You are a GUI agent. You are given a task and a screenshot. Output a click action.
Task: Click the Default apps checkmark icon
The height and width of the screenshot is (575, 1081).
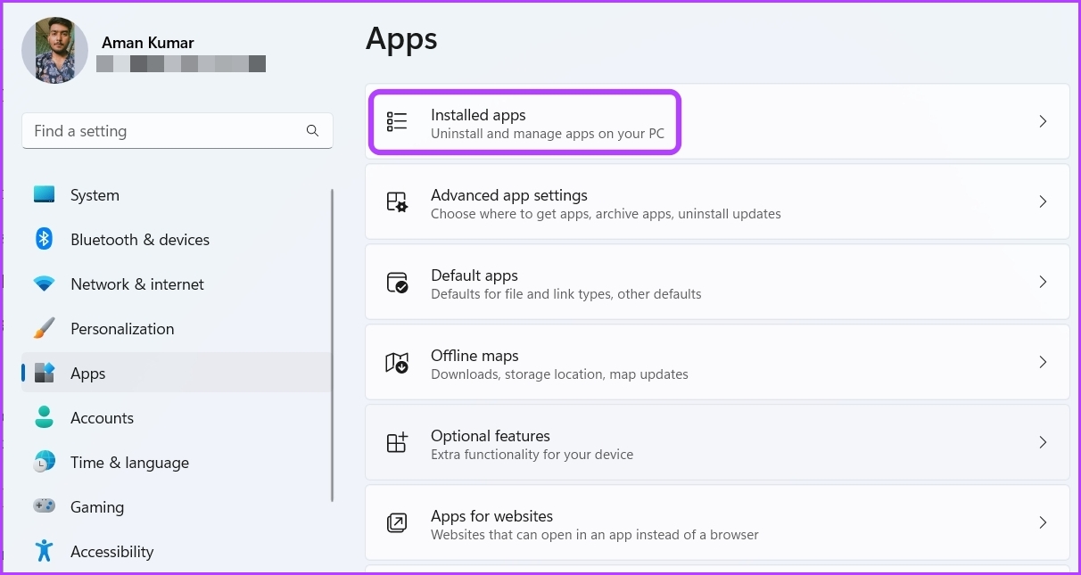(397, 283)
